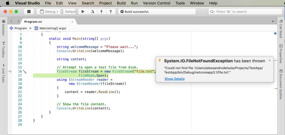Navigate forward with right chevron
This screenshot has width=285, height=135.
(x=18, y=21)
